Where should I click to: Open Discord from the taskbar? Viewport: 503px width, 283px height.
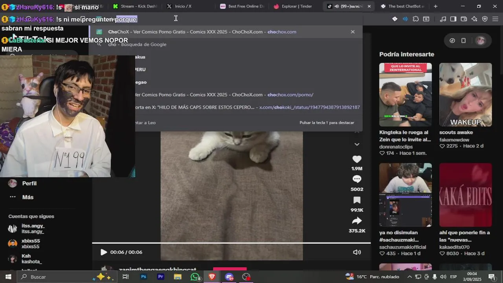pyautogui.click(x=229, y=277)
